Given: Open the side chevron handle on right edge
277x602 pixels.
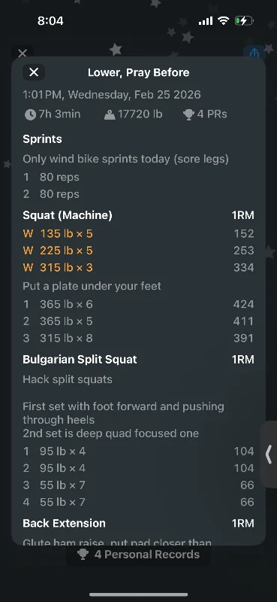Looking at the screenshot, I should tap(269, 455).
